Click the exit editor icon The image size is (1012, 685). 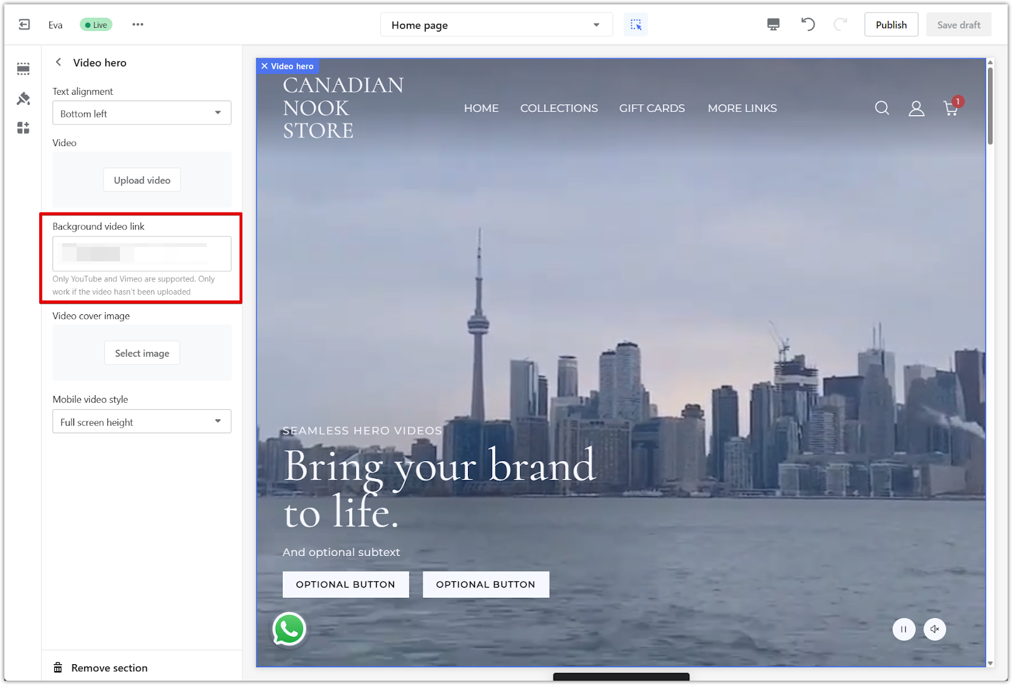(24, 25)
